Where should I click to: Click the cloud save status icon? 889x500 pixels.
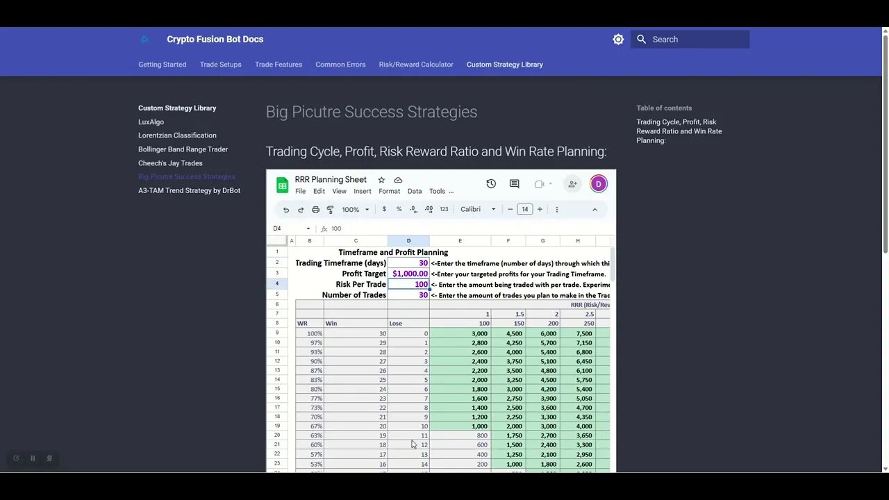coord(398,180)
